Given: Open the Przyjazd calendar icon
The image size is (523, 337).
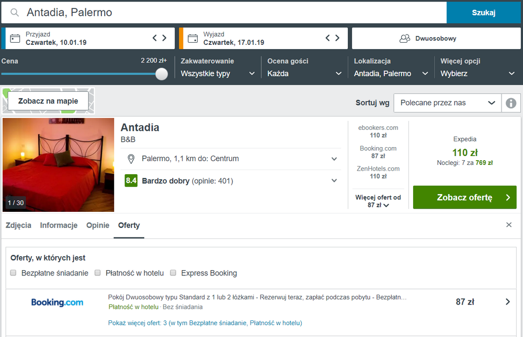Looking at the screenshot, I should pos(15,38).
